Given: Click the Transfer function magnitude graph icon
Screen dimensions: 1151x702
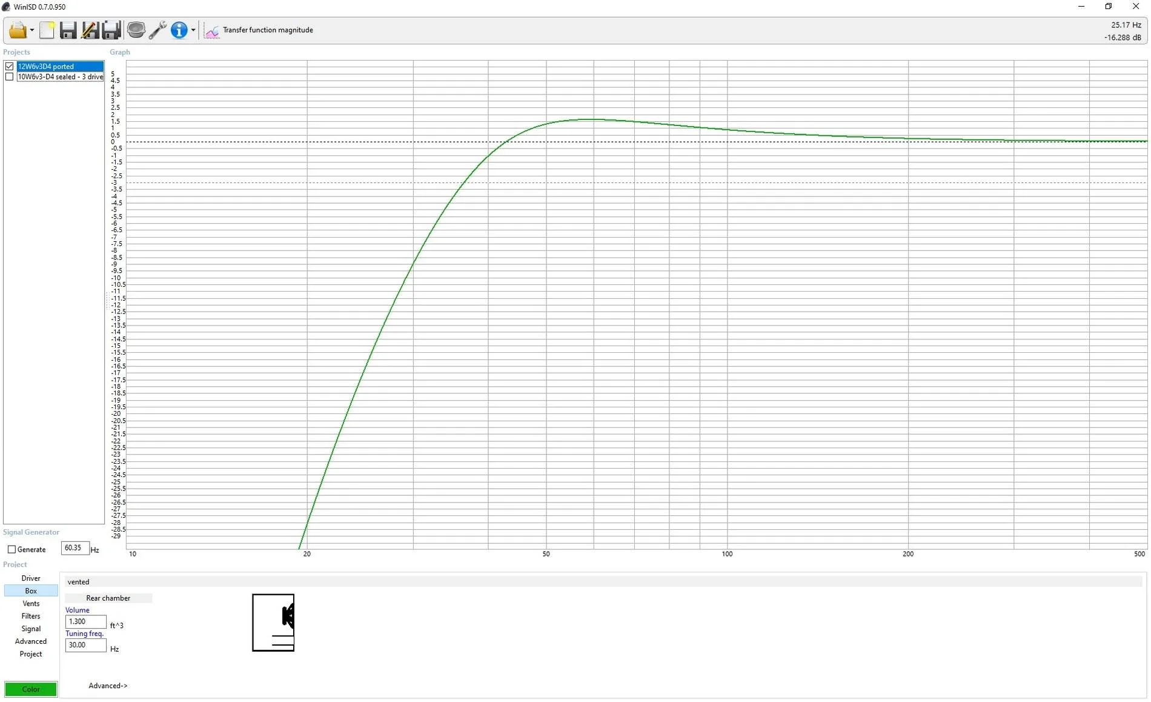Looking at the screenshot, I should 211,30.
